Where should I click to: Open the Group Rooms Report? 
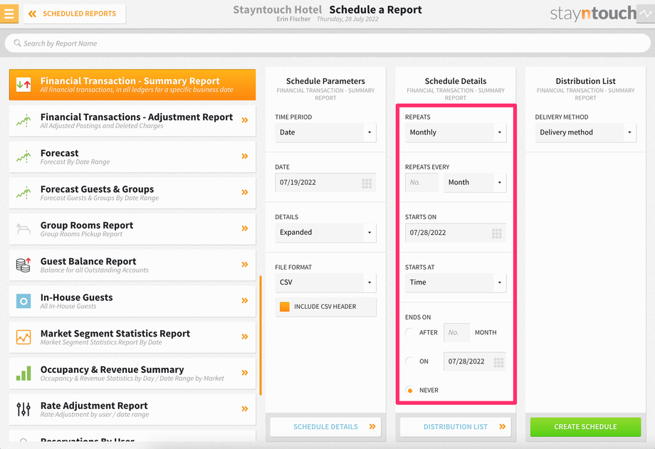click(132, 229)
